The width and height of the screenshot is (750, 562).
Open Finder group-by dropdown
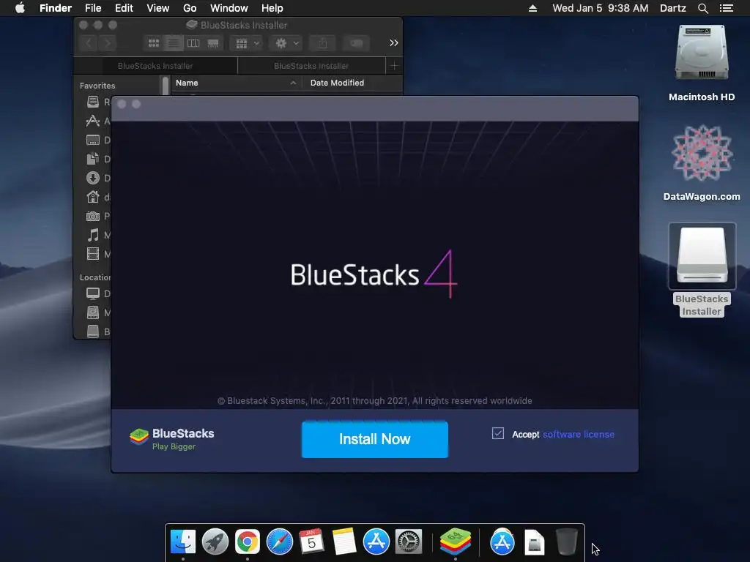coord(246,43)
